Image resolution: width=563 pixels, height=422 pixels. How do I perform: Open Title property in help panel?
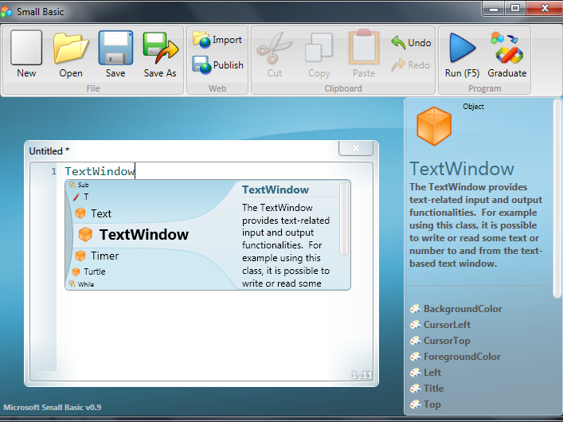(427, 389)
